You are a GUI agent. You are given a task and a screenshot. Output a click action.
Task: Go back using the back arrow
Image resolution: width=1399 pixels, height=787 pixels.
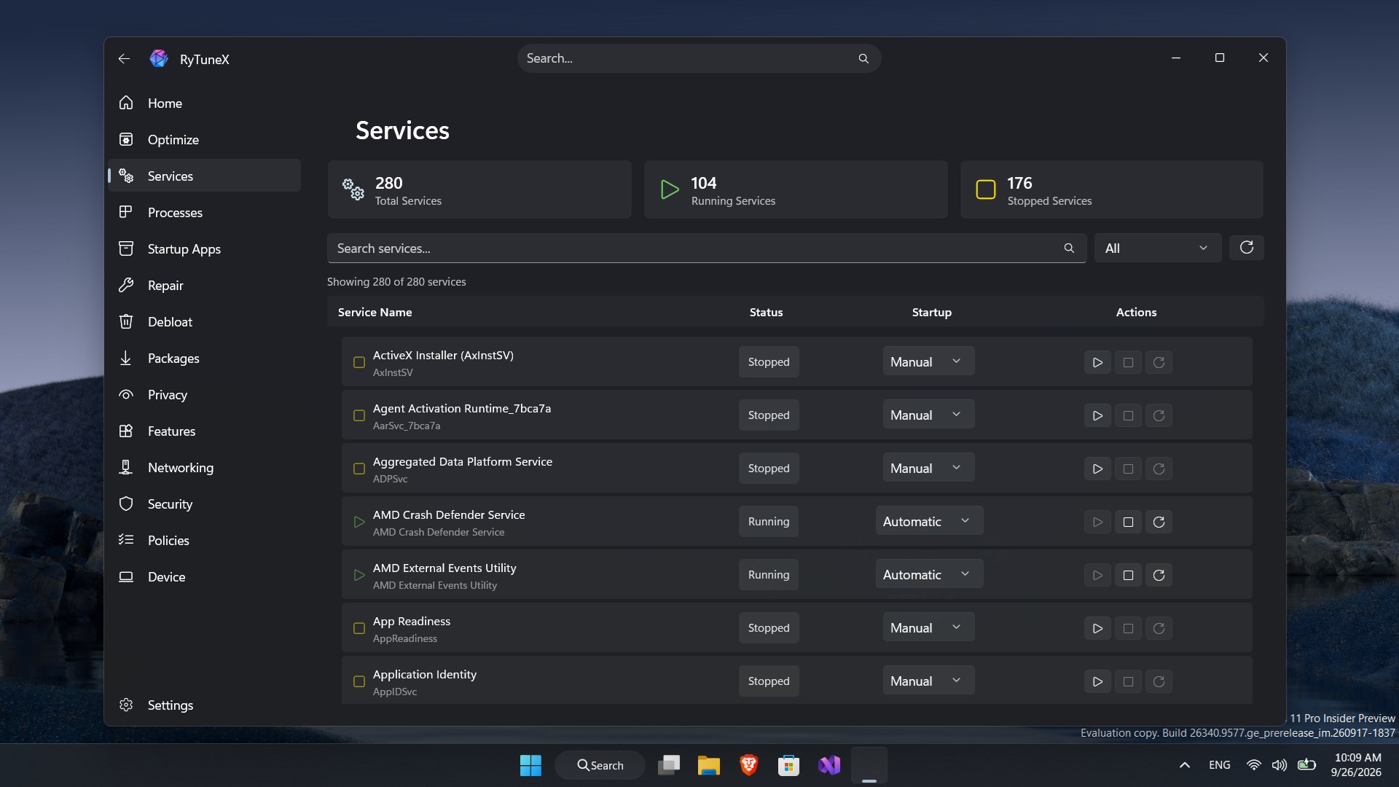click(124, 59)
